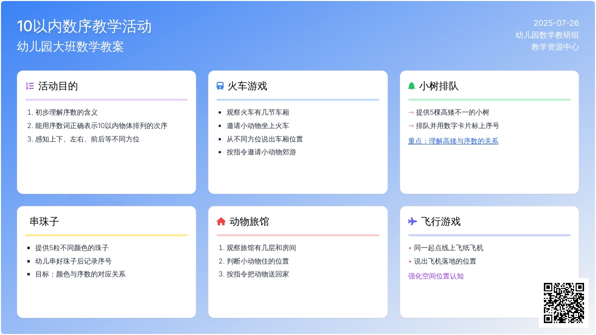
Task: Click the line 提供5棵高矮不一的小树
Action: pos(452,113)
